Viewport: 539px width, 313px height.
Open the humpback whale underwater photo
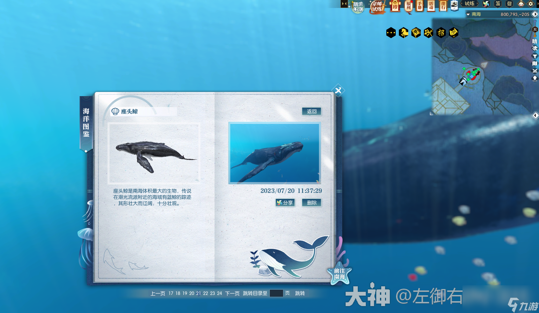[x=274, y=153]
